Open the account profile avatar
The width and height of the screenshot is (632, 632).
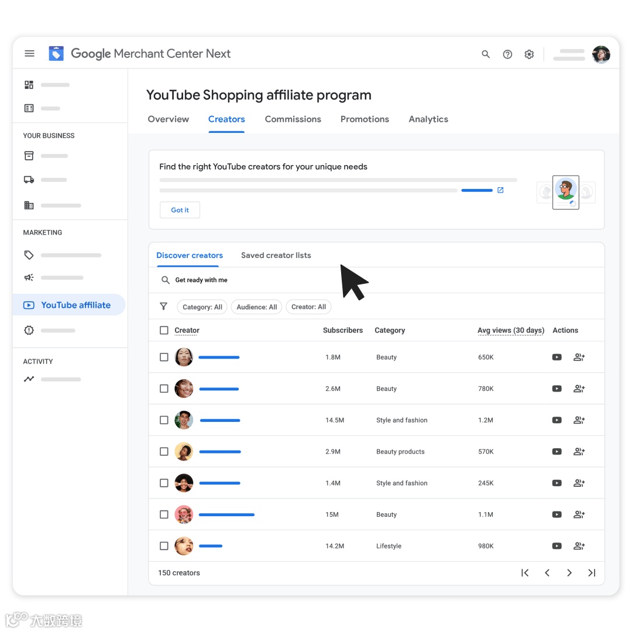[x=601, y=54]
